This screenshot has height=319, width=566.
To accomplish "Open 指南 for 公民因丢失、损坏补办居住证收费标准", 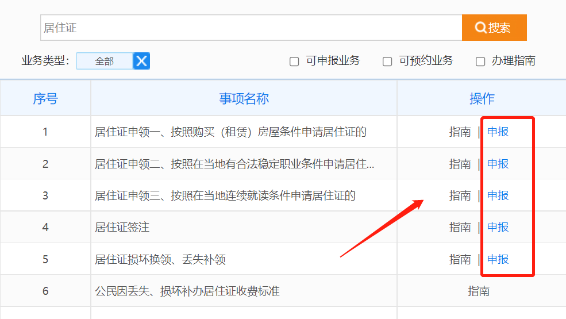I will coord(479,291).
